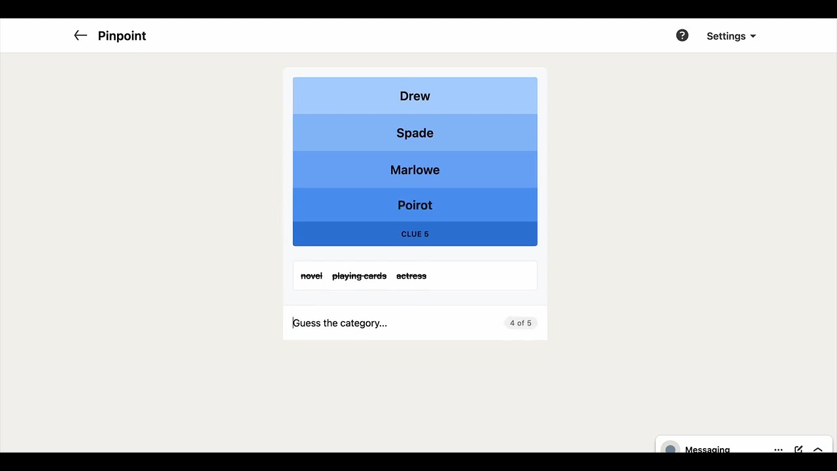Select the "Marlowe" clue card
Screen dimensions: 837x471
[415, 170]
